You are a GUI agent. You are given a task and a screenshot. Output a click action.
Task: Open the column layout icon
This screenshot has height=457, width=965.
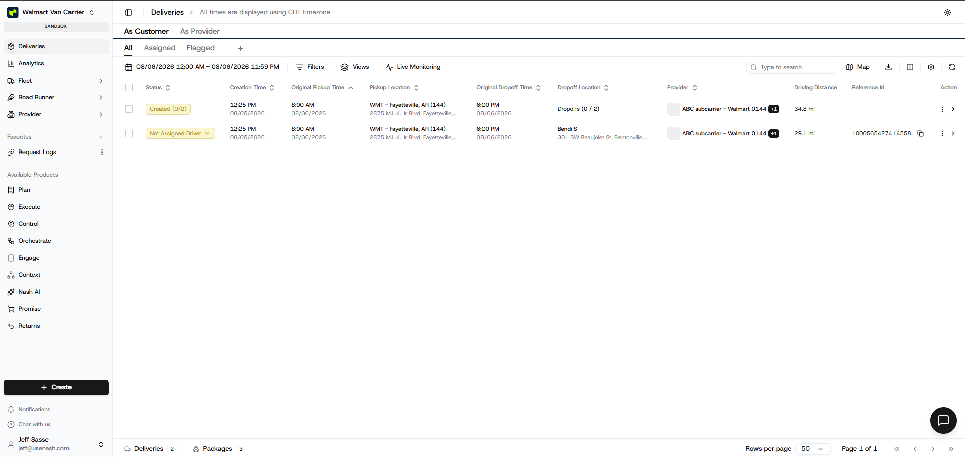(x=910, y=67)
